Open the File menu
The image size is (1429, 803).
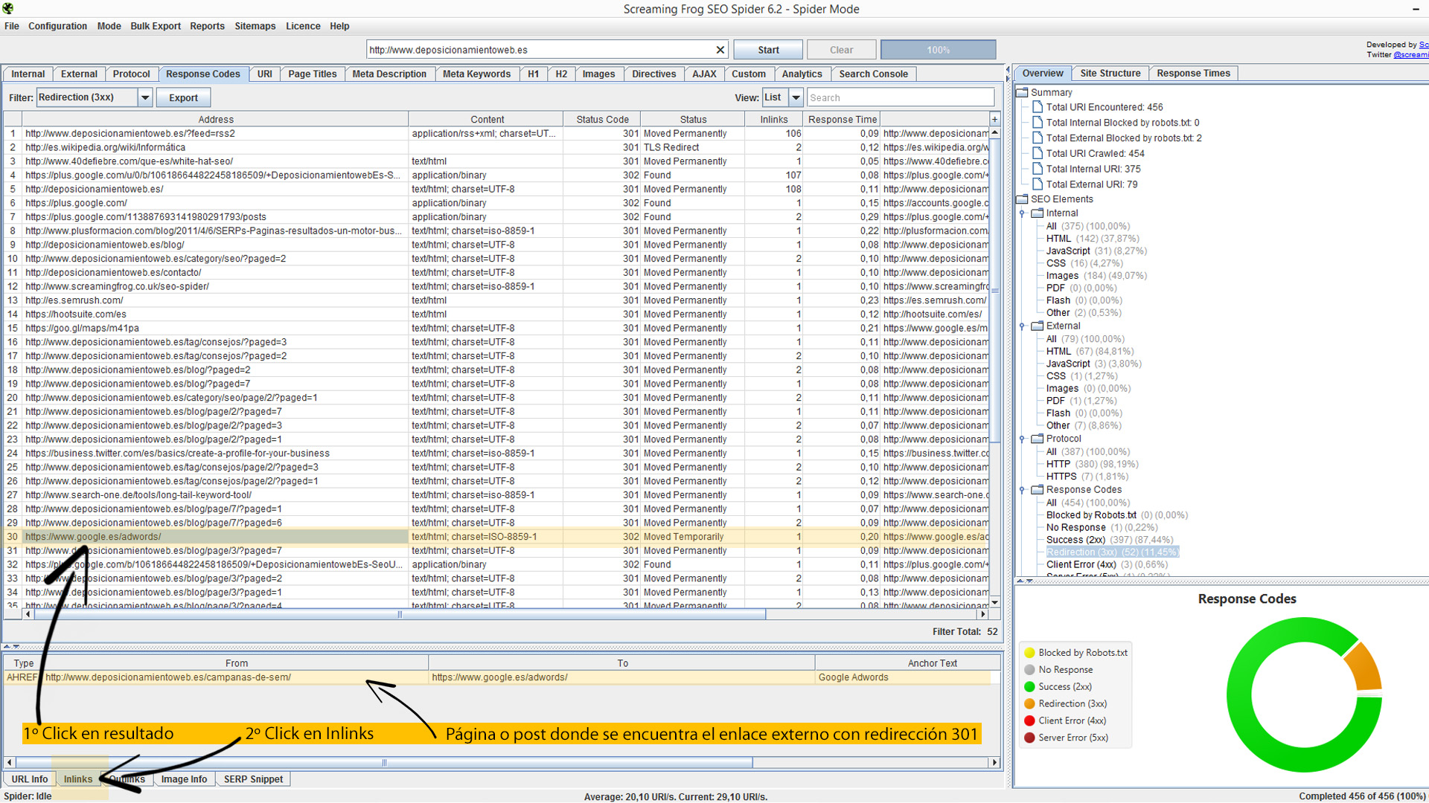tap(12, 26)
